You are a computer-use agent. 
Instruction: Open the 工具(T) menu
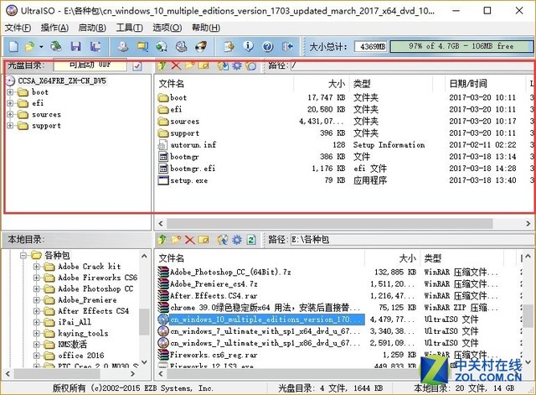pyautogui.click(x=129, y=28)
